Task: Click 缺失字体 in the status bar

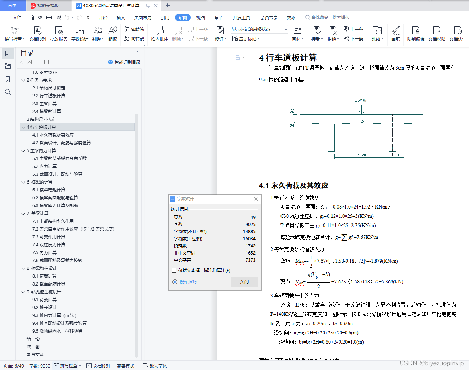Action: (x=155, y=366)
